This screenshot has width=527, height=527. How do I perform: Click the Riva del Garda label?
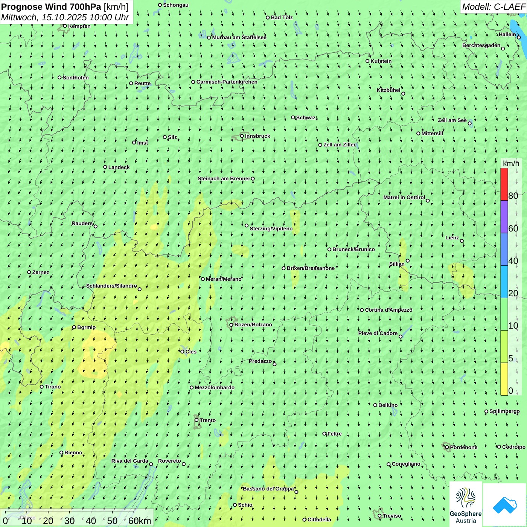(130, 461)
